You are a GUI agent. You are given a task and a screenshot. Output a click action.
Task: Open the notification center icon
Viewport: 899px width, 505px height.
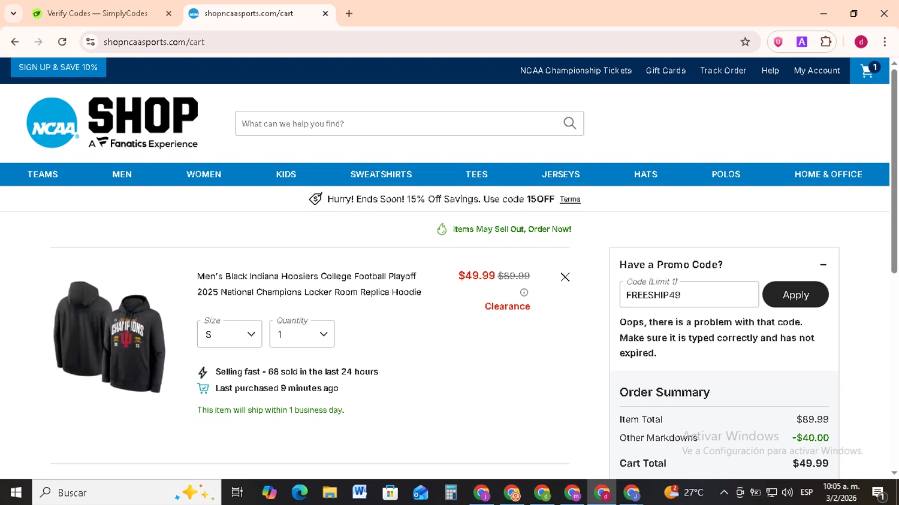pyautogui.click(x=879, y=493)
